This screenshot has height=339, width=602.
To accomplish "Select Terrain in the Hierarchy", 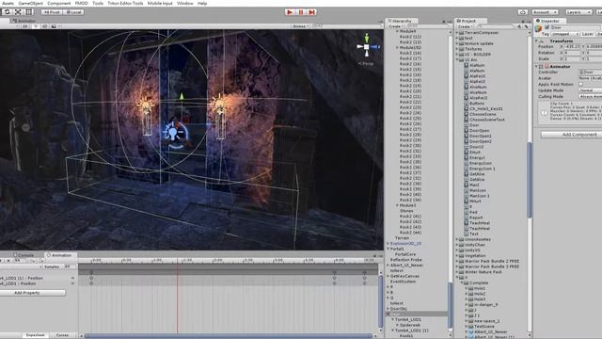I will point(402,238).
